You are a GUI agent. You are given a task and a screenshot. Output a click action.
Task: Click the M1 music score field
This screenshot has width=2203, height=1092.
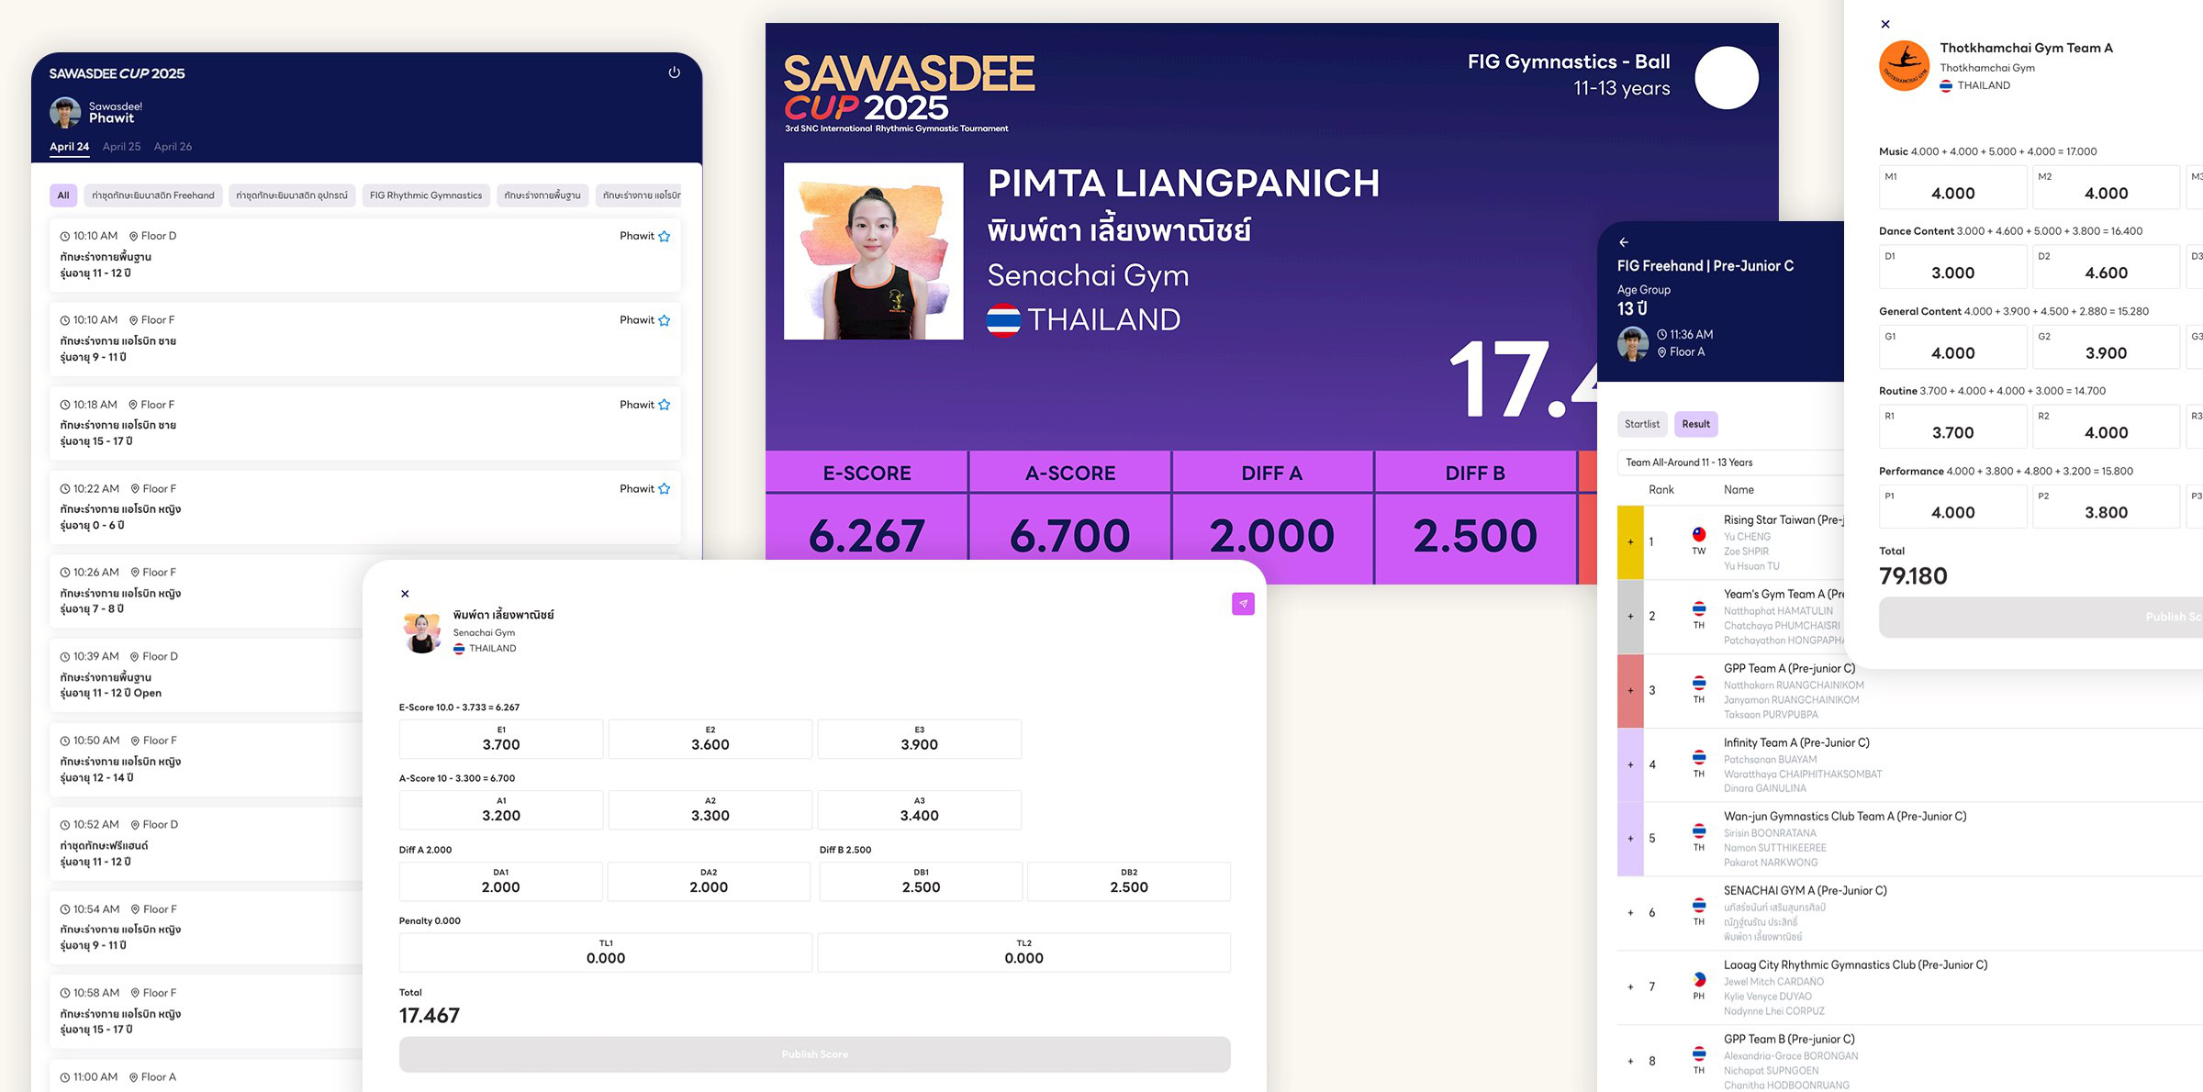[1952, 187]
